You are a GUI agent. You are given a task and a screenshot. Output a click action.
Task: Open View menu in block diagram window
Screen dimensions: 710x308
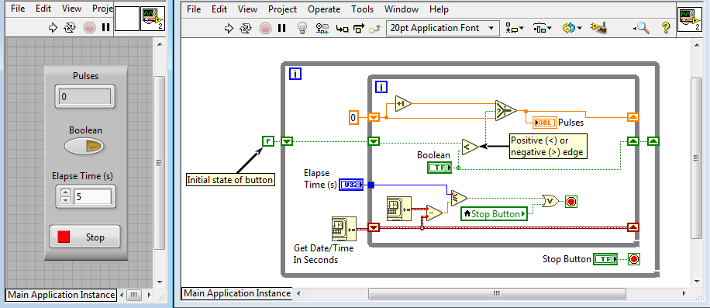click(x=248, y=9)
